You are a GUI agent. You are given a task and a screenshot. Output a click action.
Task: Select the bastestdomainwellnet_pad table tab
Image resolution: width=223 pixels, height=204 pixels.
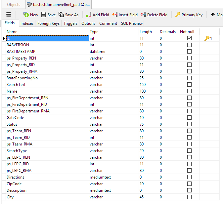point(58,5)
